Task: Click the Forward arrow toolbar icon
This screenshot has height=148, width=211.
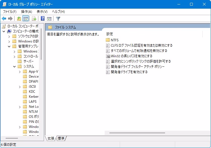Action: click(10, 19)
